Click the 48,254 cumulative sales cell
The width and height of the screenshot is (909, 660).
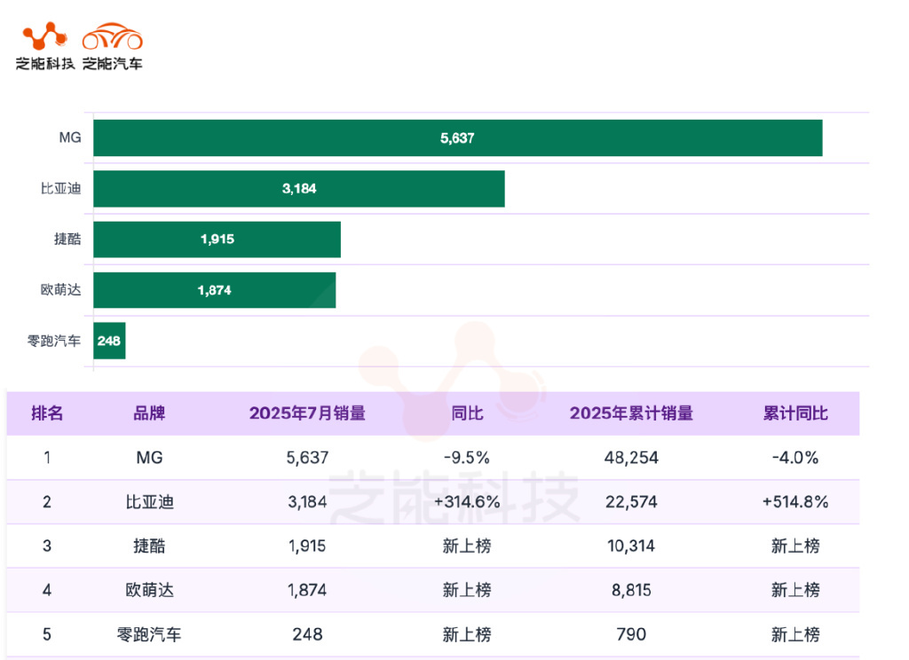point(631,458)
